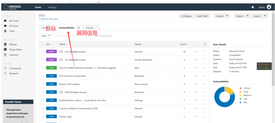Screen dimensions: 275x123
Task: Switch to the Scans top menu
Action: click(38, 7)
